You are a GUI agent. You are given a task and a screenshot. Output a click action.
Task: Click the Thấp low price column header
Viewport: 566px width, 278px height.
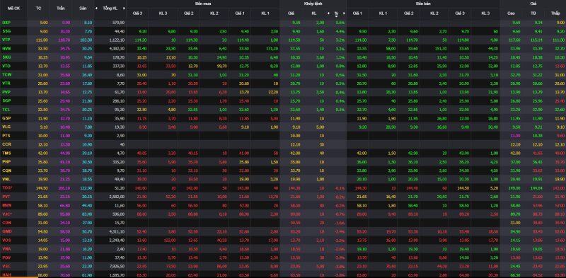555,13
